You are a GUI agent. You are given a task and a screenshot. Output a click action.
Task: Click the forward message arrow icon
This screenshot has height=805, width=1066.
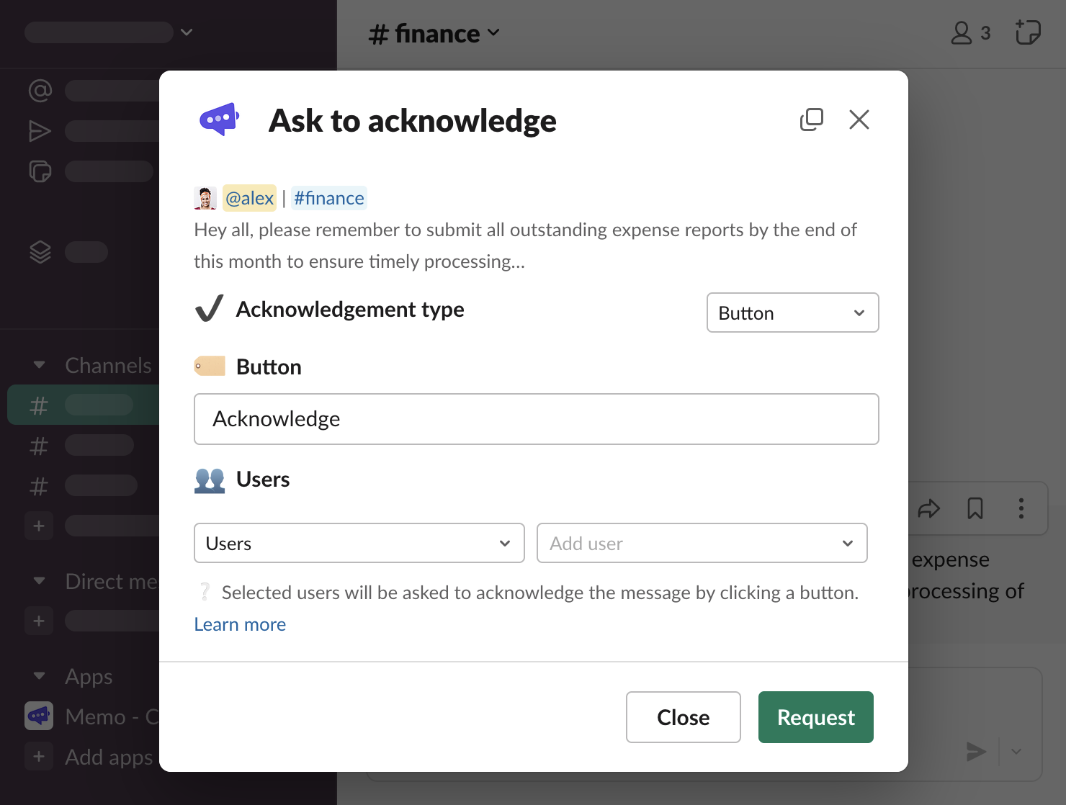pyautogui.click(x=928, y=508)
